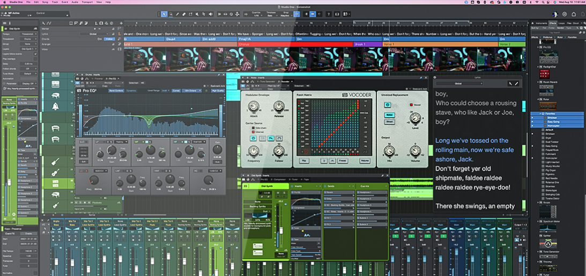Open 12th Octave dropdown in Pro EQ
The width and height of the screenshot is (586, 276).
[191, 90]
